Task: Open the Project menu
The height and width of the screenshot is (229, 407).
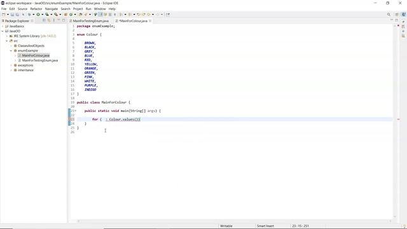Action: (78, 9)
